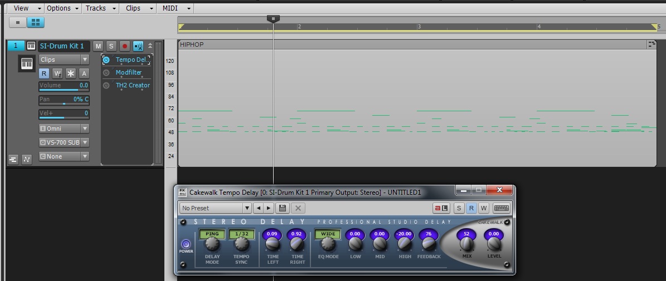Screen dimensions: 666x281
Task: Delete the preset with the X button
Action: [298, 208]
